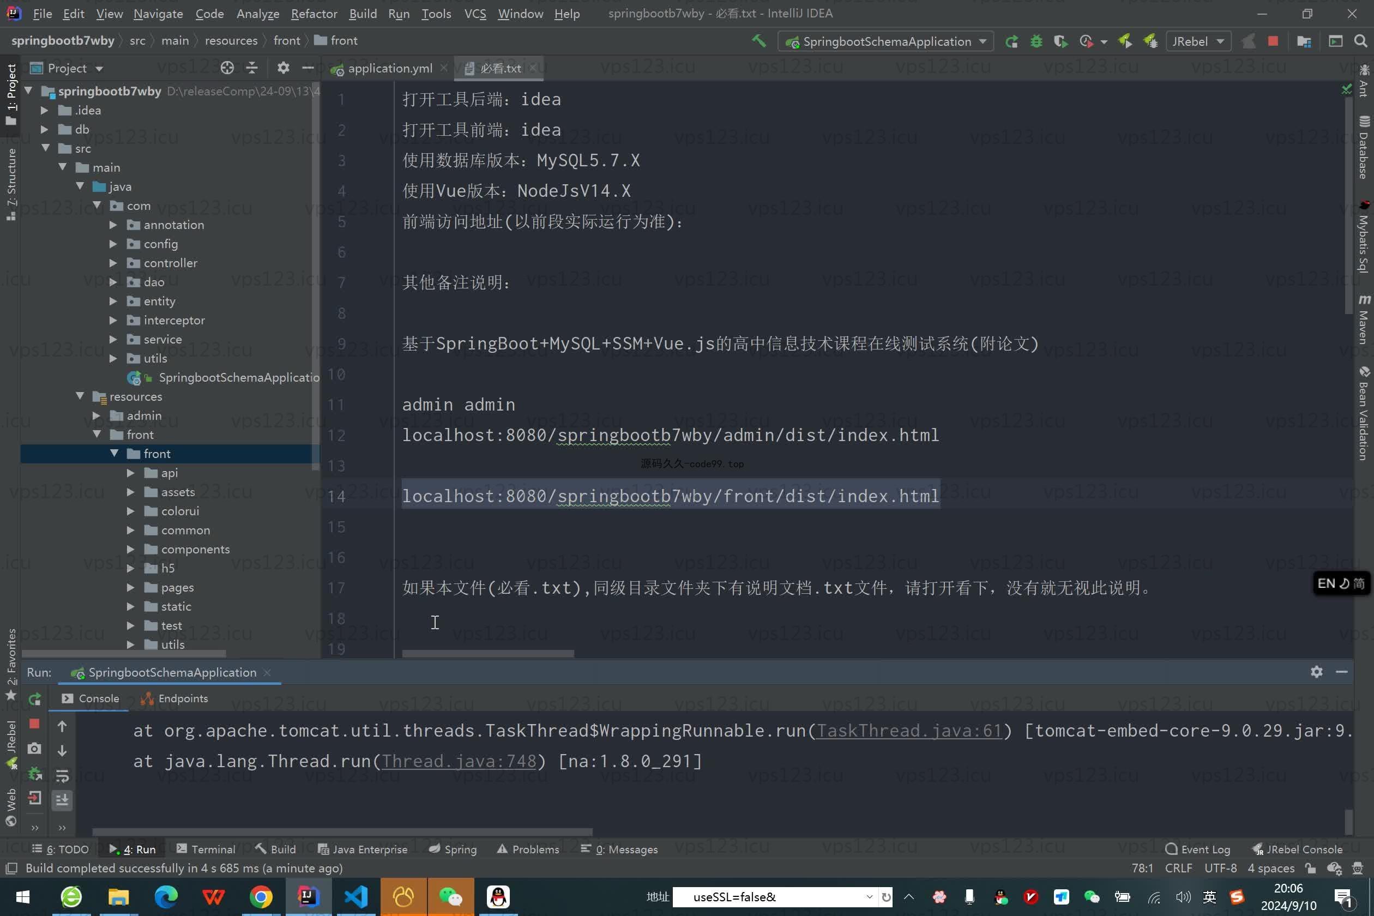The image size is (1374, 916).
Task: Open the JRebel dropdown
Action: [1198, 41]
